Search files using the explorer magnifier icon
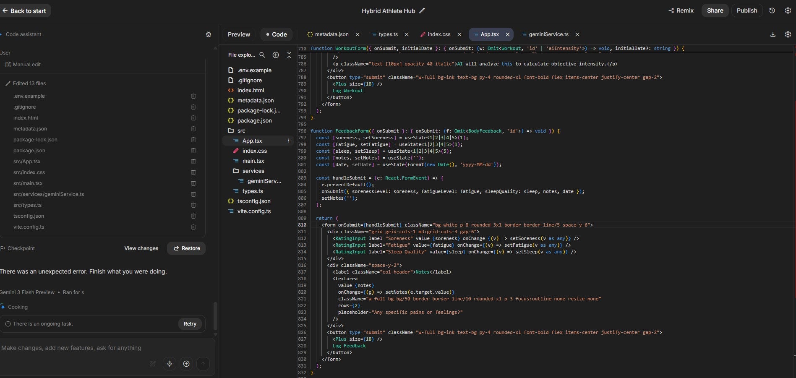Viewport: 796px width, 378px height. coord(262,55)
